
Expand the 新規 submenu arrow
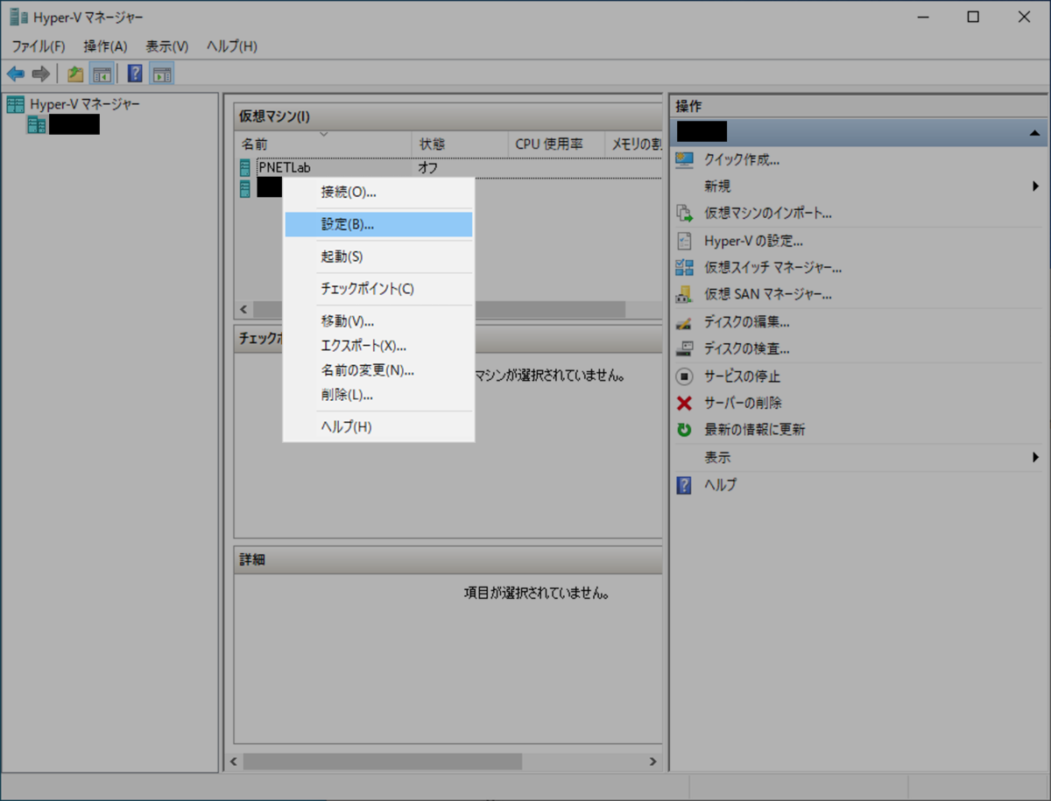[1036, 186]
